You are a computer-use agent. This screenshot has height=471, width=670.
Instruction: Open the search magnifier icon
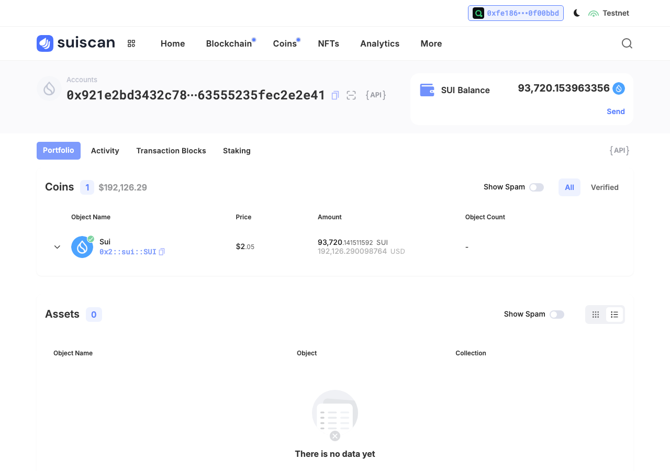(627, 43)
